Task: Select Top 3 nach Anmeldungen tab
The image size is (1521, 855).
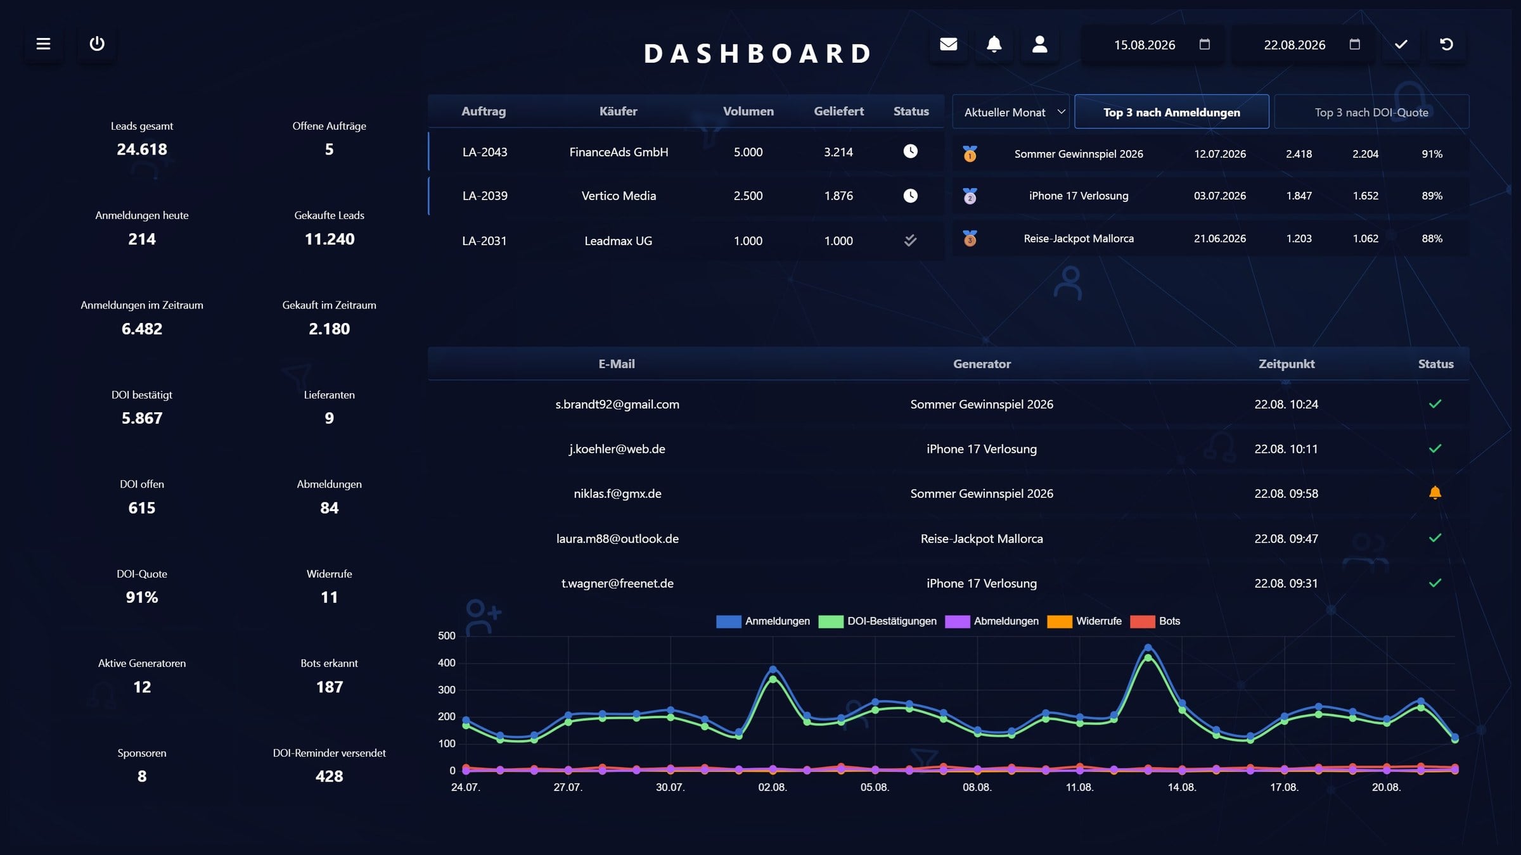Action: pos(1172,111)
